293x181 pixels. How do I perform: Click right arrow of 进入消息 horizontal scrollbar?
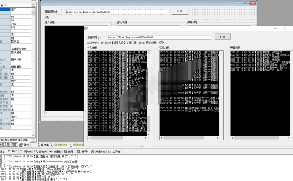click(x=146, y=138)
